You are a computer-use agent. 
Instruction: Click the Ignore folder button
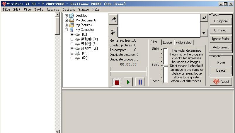tap(221, 39)
